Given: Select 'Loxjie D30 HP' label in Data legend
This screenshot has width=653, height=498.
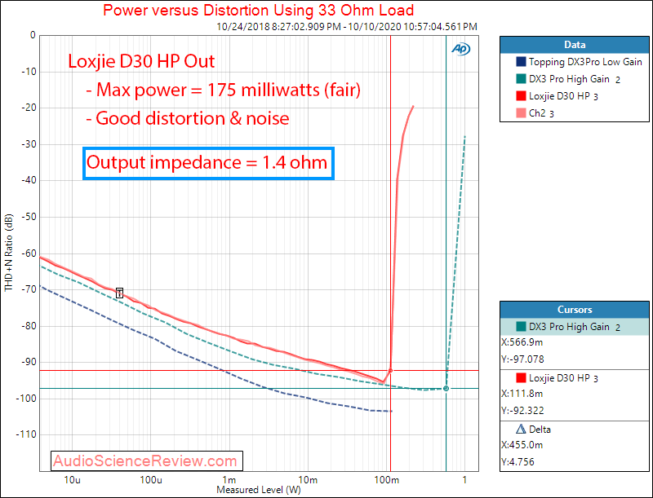Looking at the screenshot, I should point(559,96).
